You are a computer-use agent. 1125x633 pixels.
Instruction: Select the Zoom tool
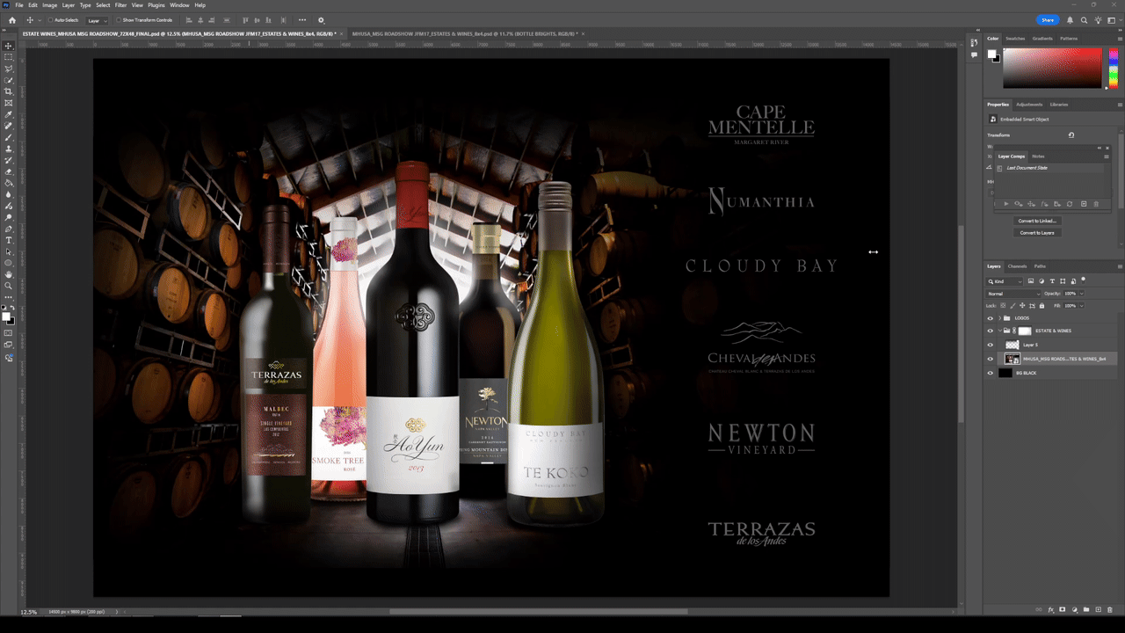[9, 286]
